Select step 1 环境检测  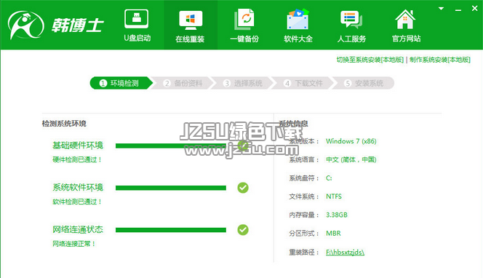pyautogui.click(x=121, y=83)
